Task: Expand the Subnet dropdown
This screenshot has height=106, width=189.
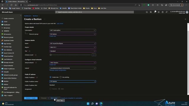Action: pyautogui.click(x=73, y=68)
